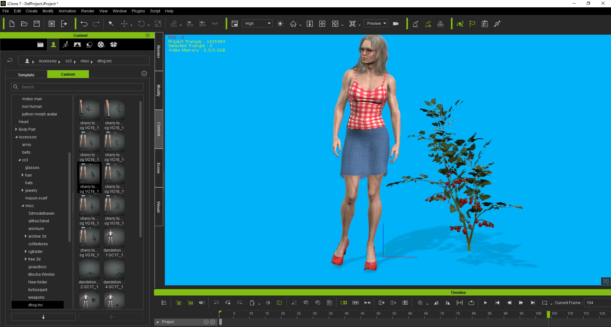Click the Home view icon
Screen dimensions: 611x327
click(x=293, y=24)
